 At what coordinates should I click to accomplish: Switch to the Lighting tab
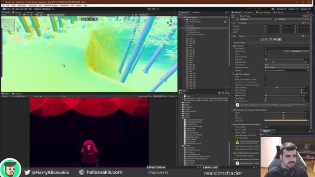tap(248, 12)
